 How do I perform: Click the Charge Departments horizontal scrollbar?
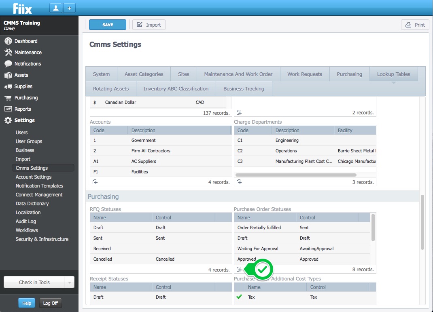click(296, 175)
